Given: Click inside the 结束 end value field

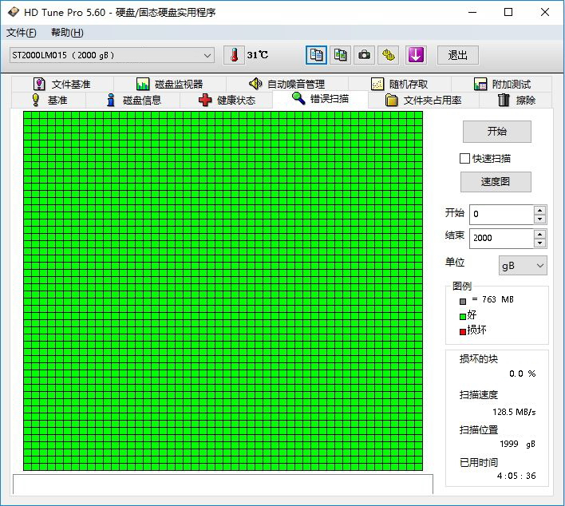Looking at the screenshot, I should (x=500, y=238).
